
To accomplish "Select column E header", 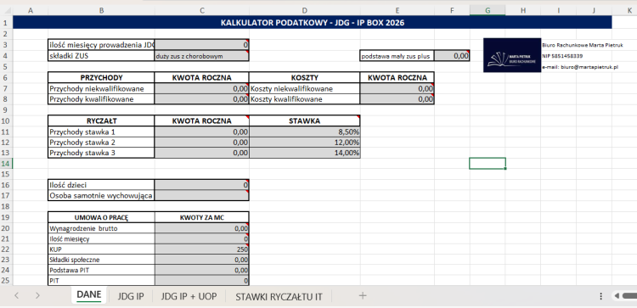I will coord(397,10).
